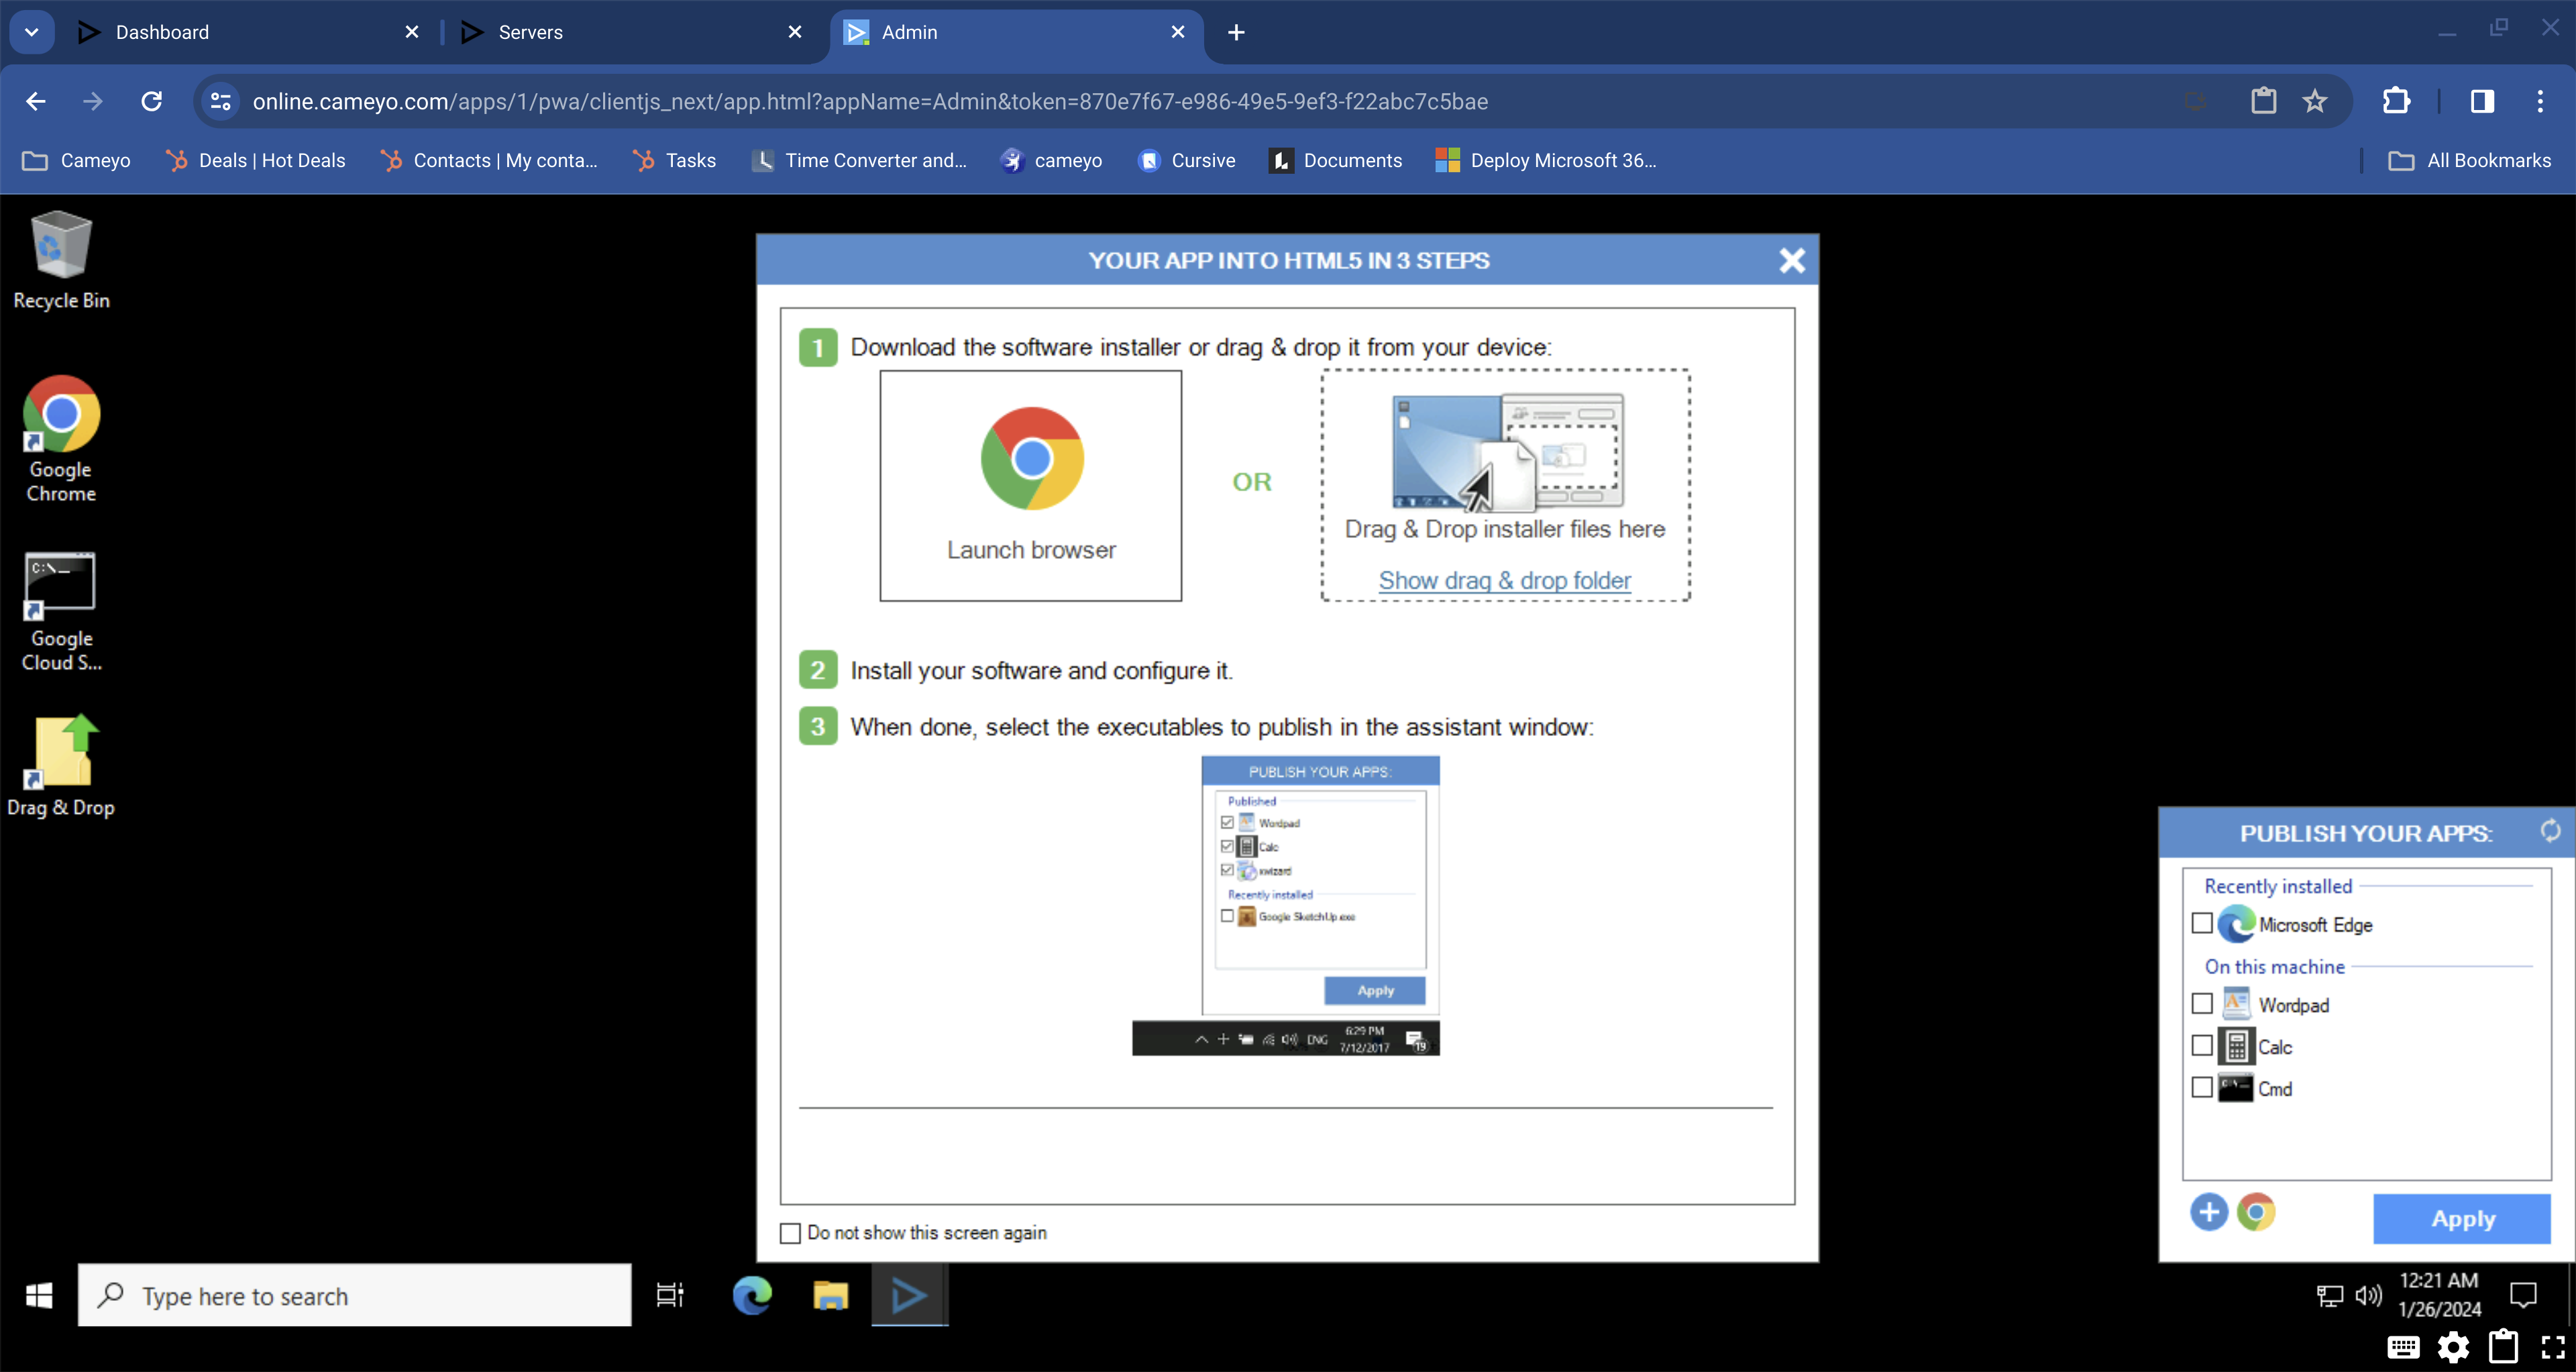Click the volume speaker tray icon
Screen dimensions: 2576x1372
pyautogui.click(x=2368, y=1296)
